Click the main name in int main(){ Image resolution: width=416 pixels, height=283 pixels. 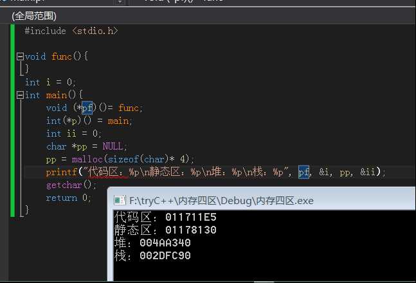[57, 95]
